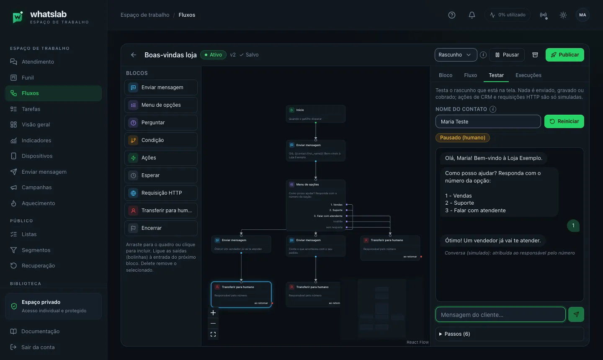The image size is (603, 360).
Task: Add the Menu de opções block
Action: [161, 105]
